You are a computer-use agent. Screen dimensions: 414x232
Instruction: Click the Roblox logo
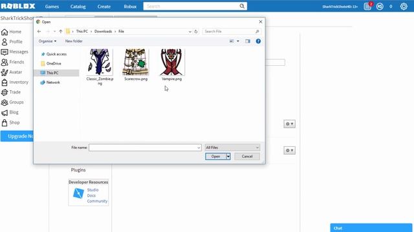pos(18,6)
